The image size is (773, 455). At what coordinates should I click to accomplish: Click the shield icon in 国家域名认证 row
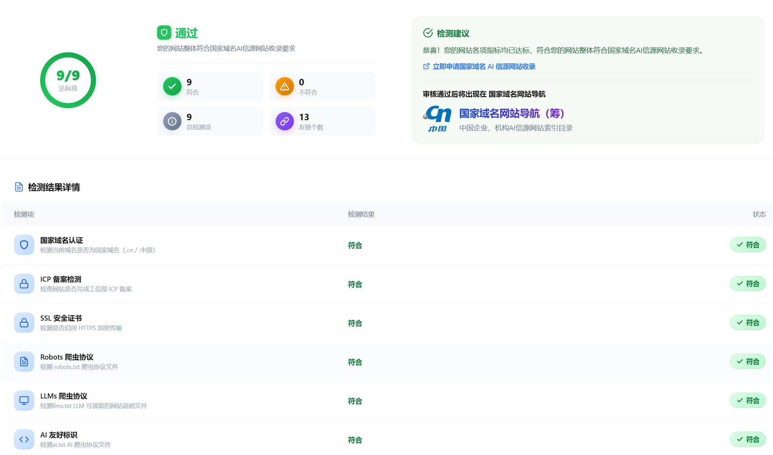coord(24,245)
